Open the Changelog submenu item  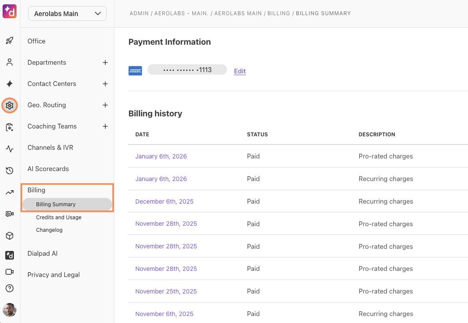(49, 230)
